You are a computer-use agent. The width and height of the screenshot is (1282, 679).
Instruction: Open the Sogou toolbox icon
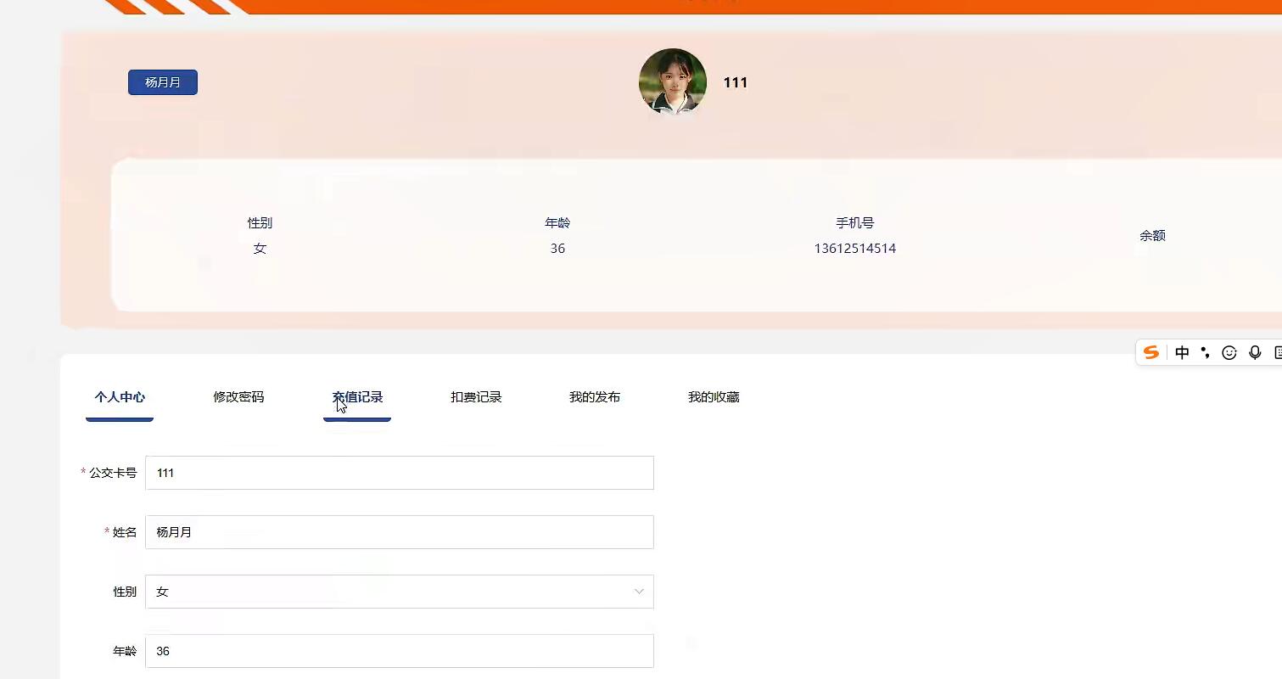pos(1276,352)
